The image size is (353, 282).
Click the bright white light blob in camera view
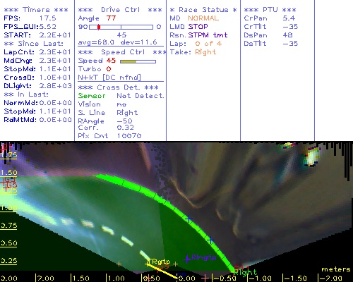(x=312, y=157)
